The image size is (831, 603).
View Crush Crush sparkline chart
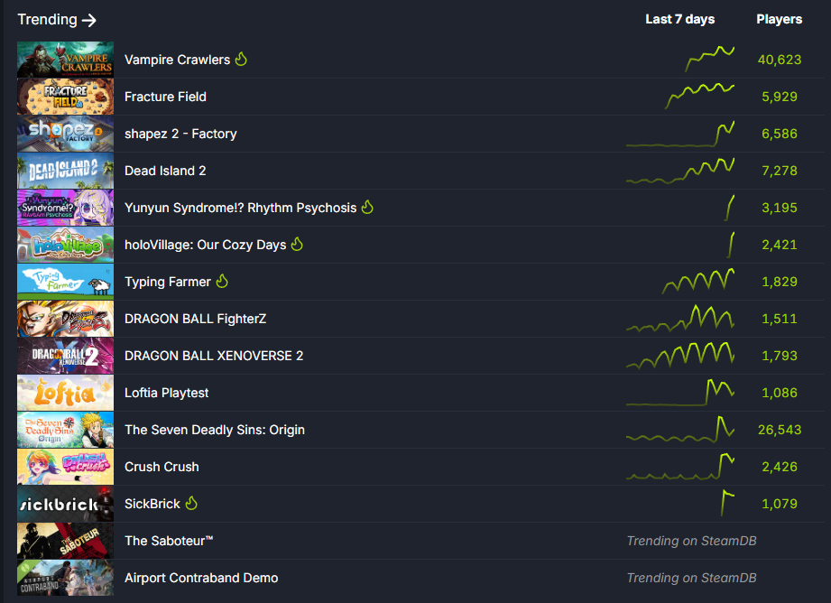tap(680, 467)
